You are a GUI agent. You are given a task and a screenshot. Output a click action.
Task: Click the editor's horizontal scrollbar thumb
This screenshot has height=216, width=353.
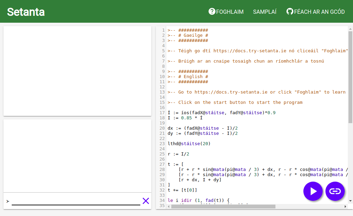point(223,206)
